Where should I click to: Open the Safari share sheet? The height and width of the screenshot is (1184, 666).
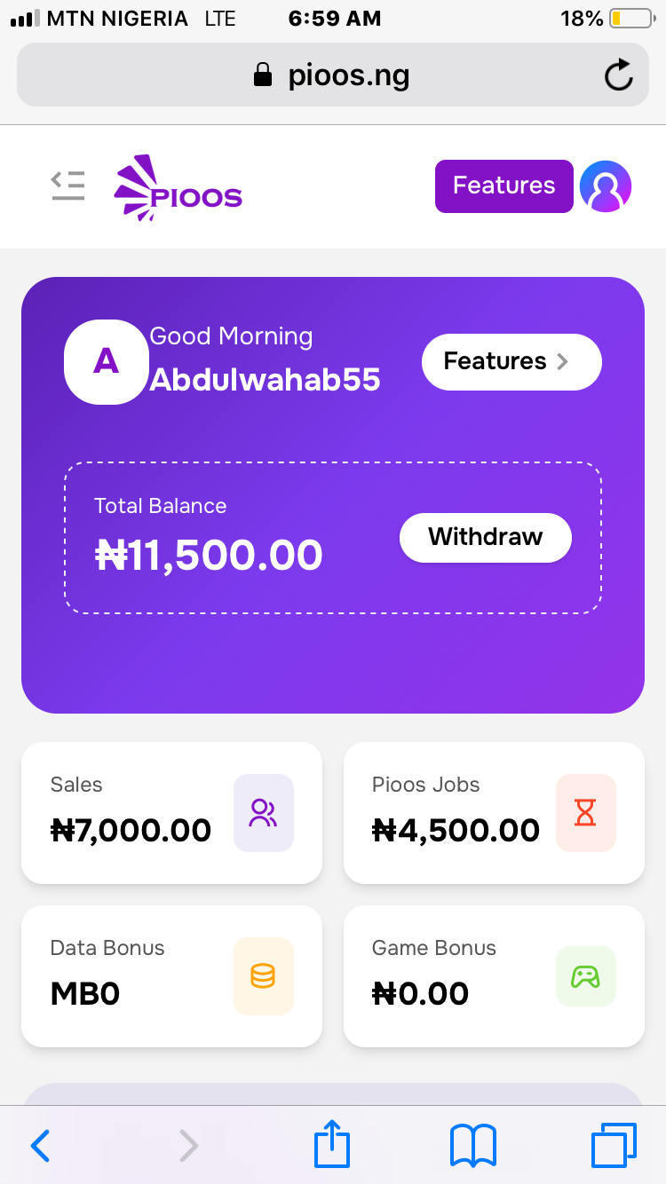click(332, 1145)
